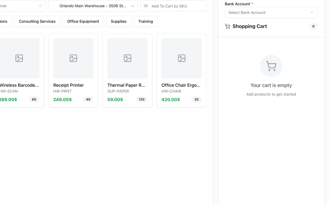
Task: Filter by Consulting Services category
Action: [37, 21]
